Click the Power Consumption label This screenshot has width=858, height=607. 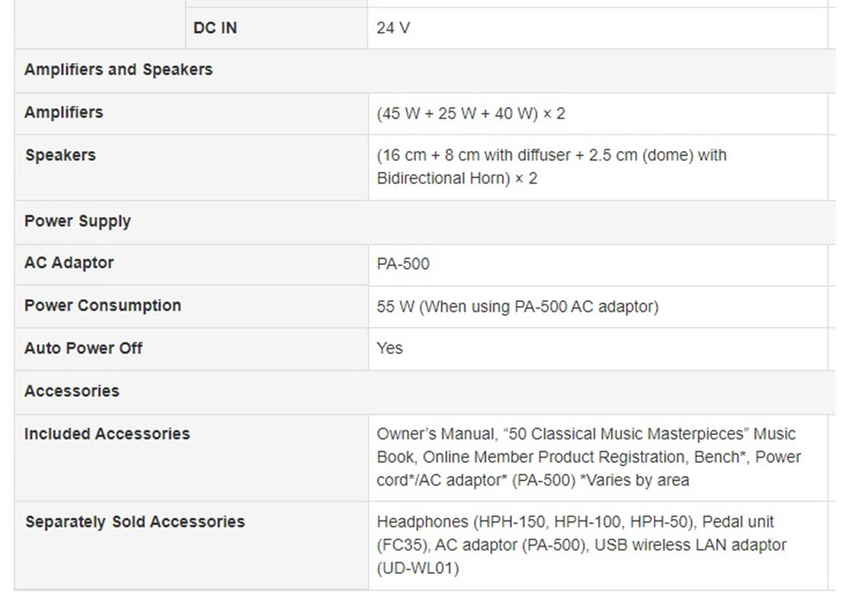click(x=102, y=306)
